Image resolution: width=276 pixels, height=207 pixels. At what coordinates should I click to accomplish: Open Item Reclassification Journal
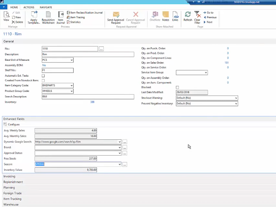(x=85, y=12)
